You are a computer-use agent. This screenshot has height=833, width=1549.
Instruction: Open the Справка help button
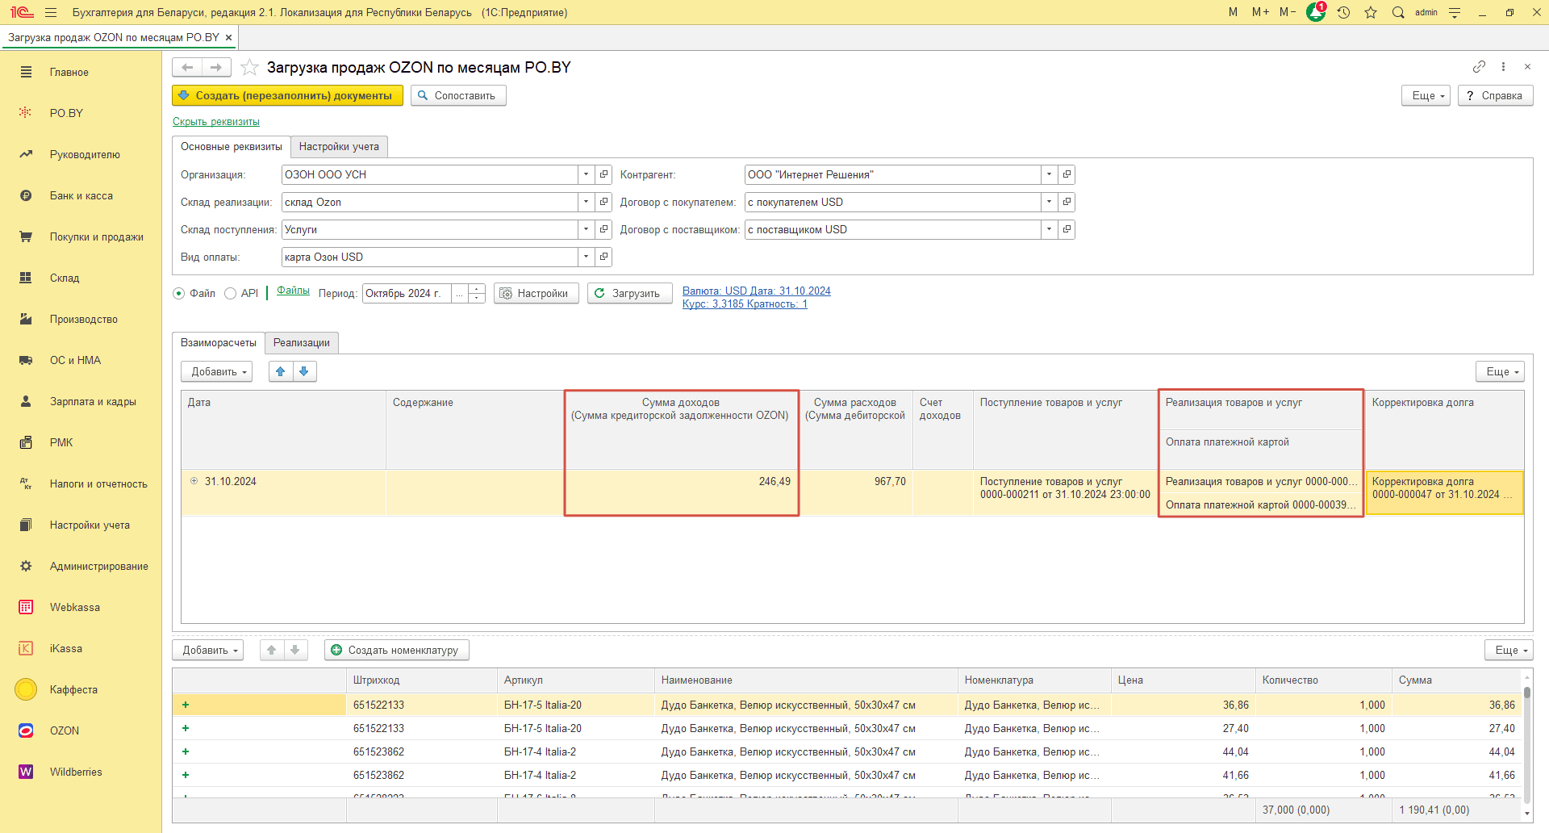(x=1496, y=95)
